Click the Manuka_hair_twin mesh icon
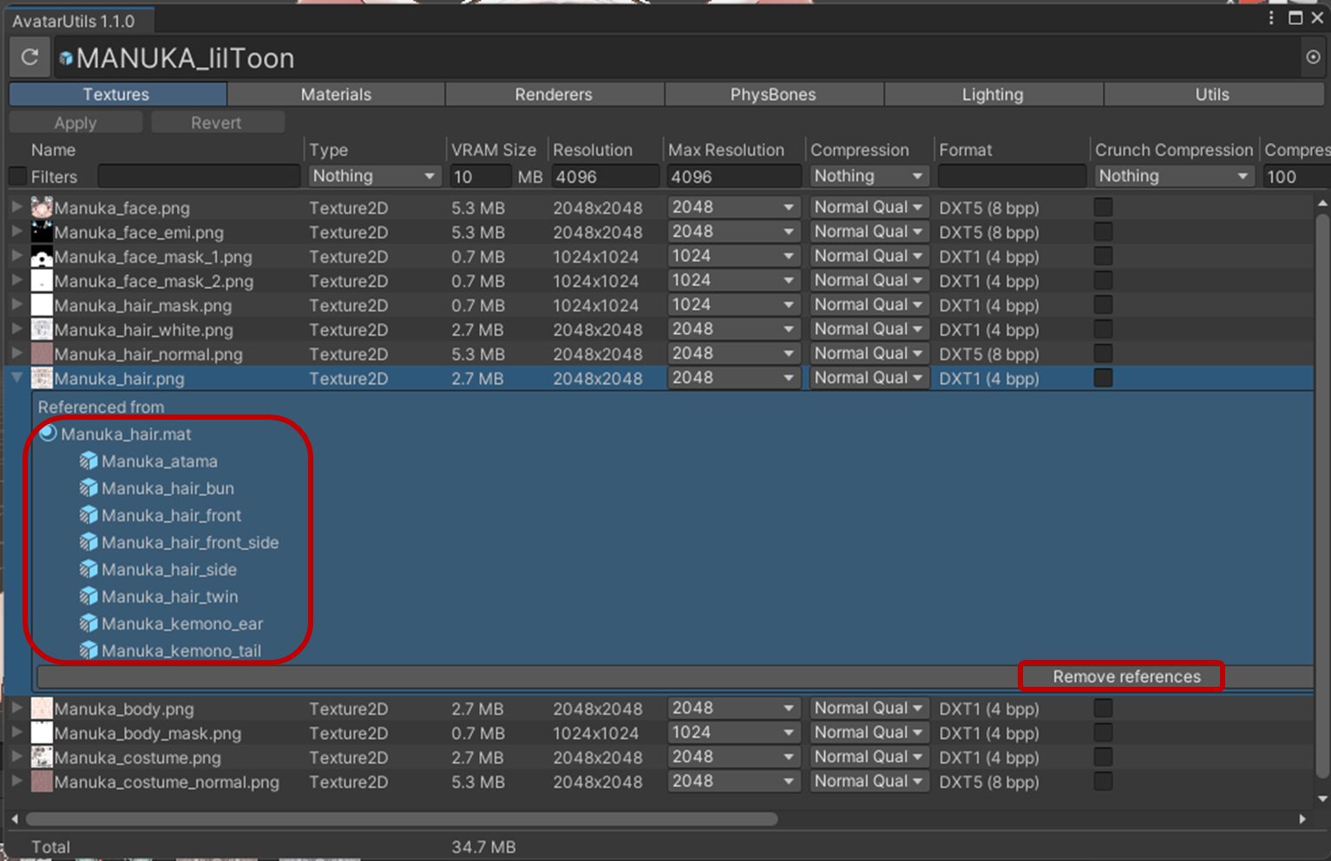 click(x=89, y=597)
